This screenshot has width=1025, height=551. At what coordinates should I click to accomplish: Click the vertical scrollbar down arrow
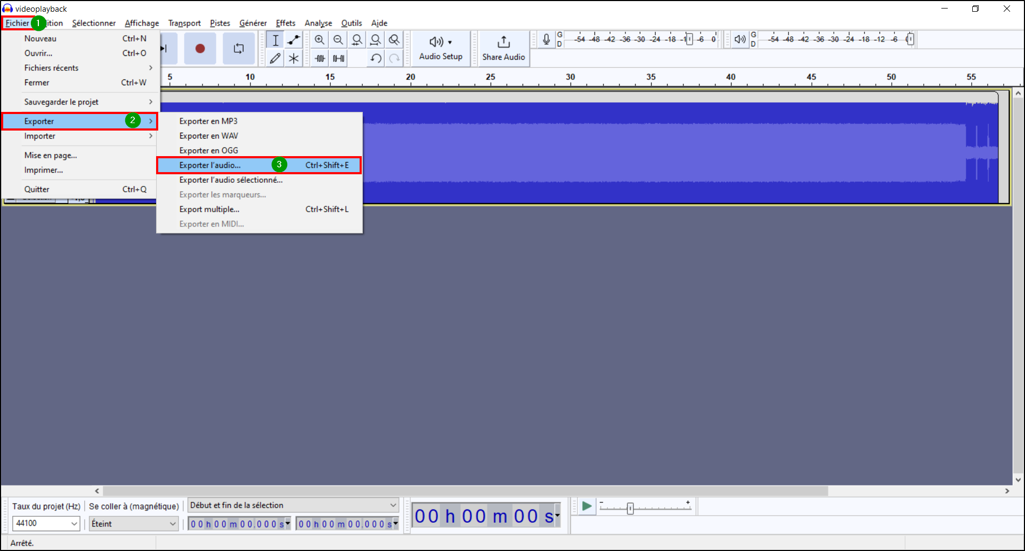[x=1018, y=480]
